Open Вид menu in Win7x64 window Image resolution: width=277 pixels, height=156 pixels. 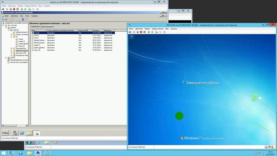point(167,29)
